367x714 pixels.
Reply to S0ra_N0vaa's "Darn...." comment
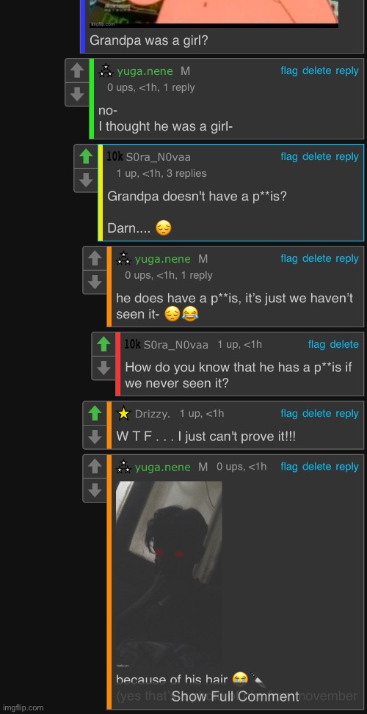347,156
